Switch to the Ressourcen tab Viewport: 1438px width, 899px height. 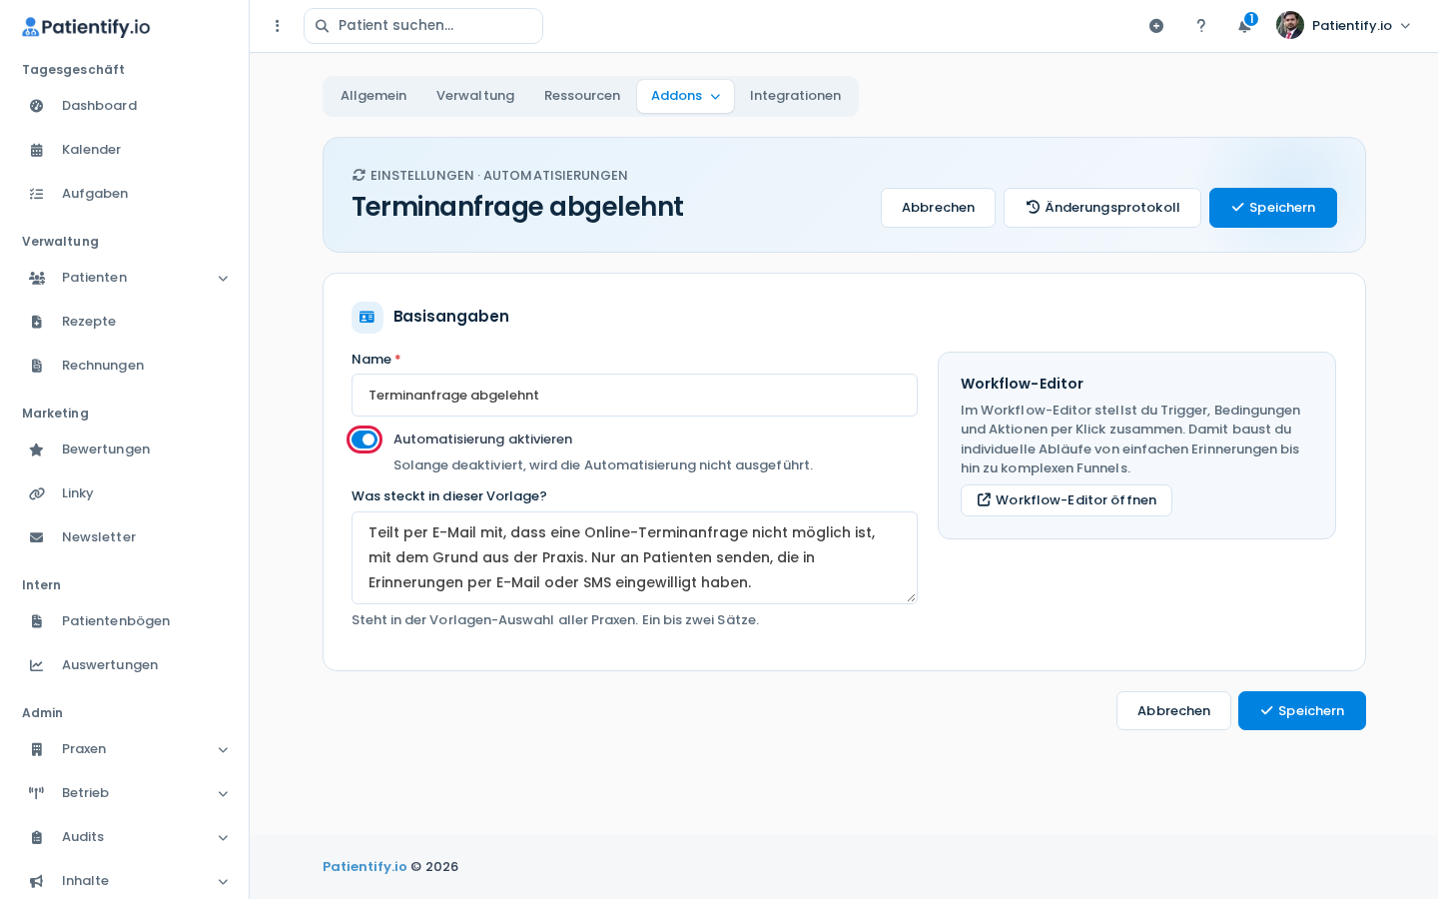tap(582, 96)
